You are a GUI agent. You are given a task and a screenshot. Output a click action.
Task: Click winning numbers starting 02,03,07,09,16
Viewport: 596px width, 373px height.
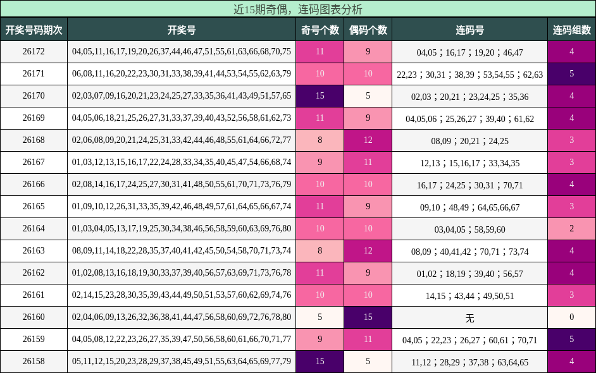pyautogui.click(x=182, y=95)
